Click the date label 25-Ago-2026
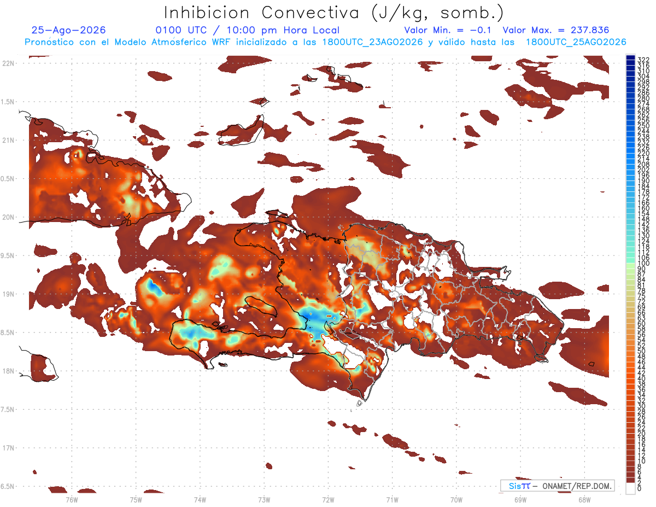The width and height of the screenshot is (656, 507). point(69,30)
